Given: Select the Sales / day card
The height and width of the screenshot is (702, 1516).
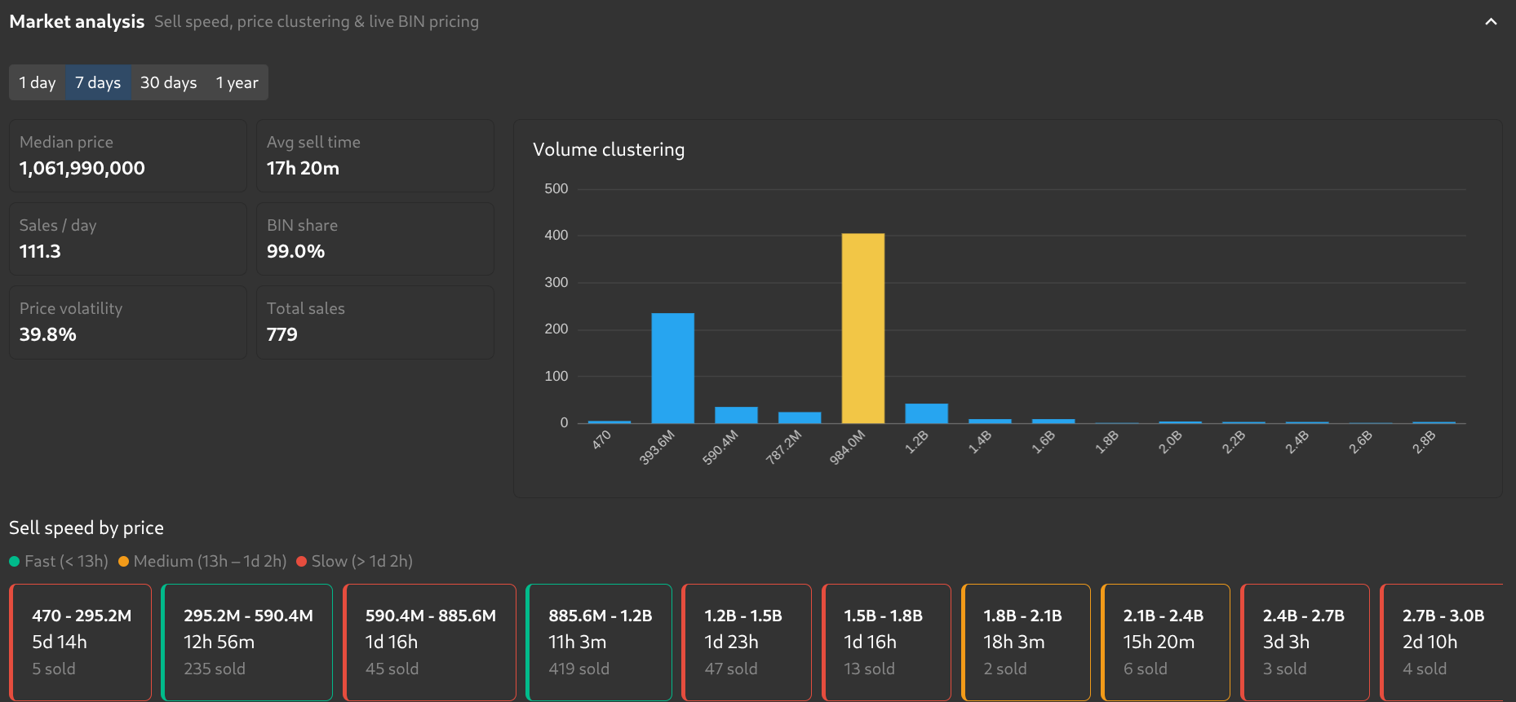Looking at the screenshot, I should (128, 239).
